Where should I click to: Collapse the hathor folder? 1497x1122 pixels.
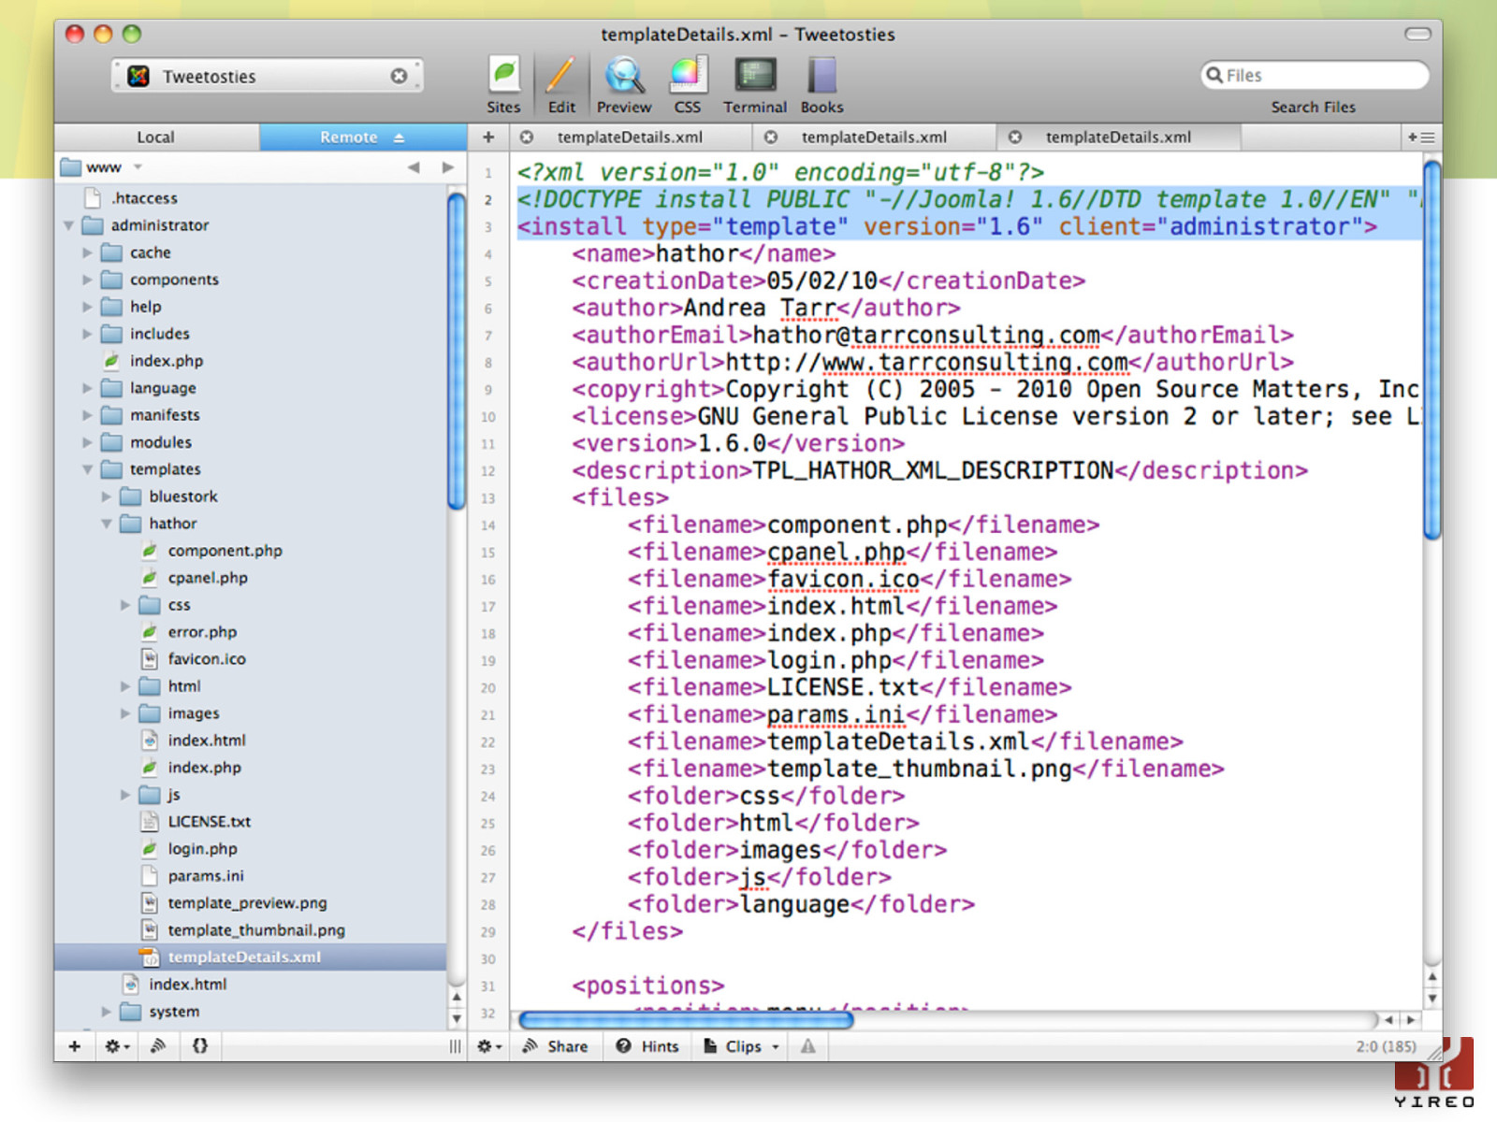pyautogui.click(x=107, y=524)
